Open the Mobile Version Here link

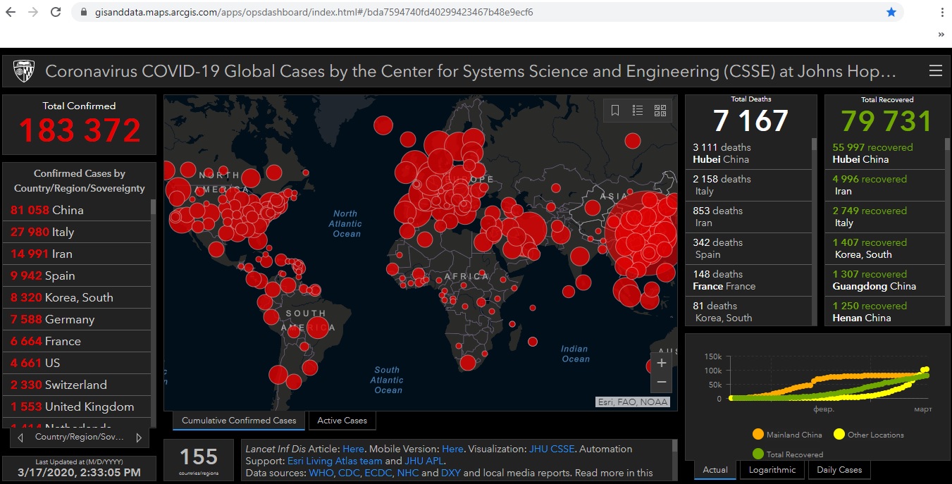pyautogui.click(x=452, y=449)
